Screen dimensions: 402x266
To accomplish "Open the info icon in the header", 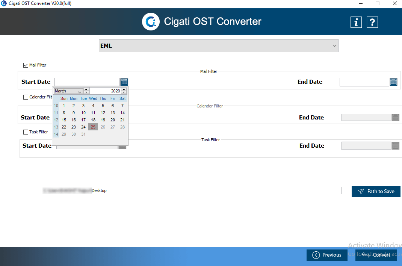I will tap(356, 22).
